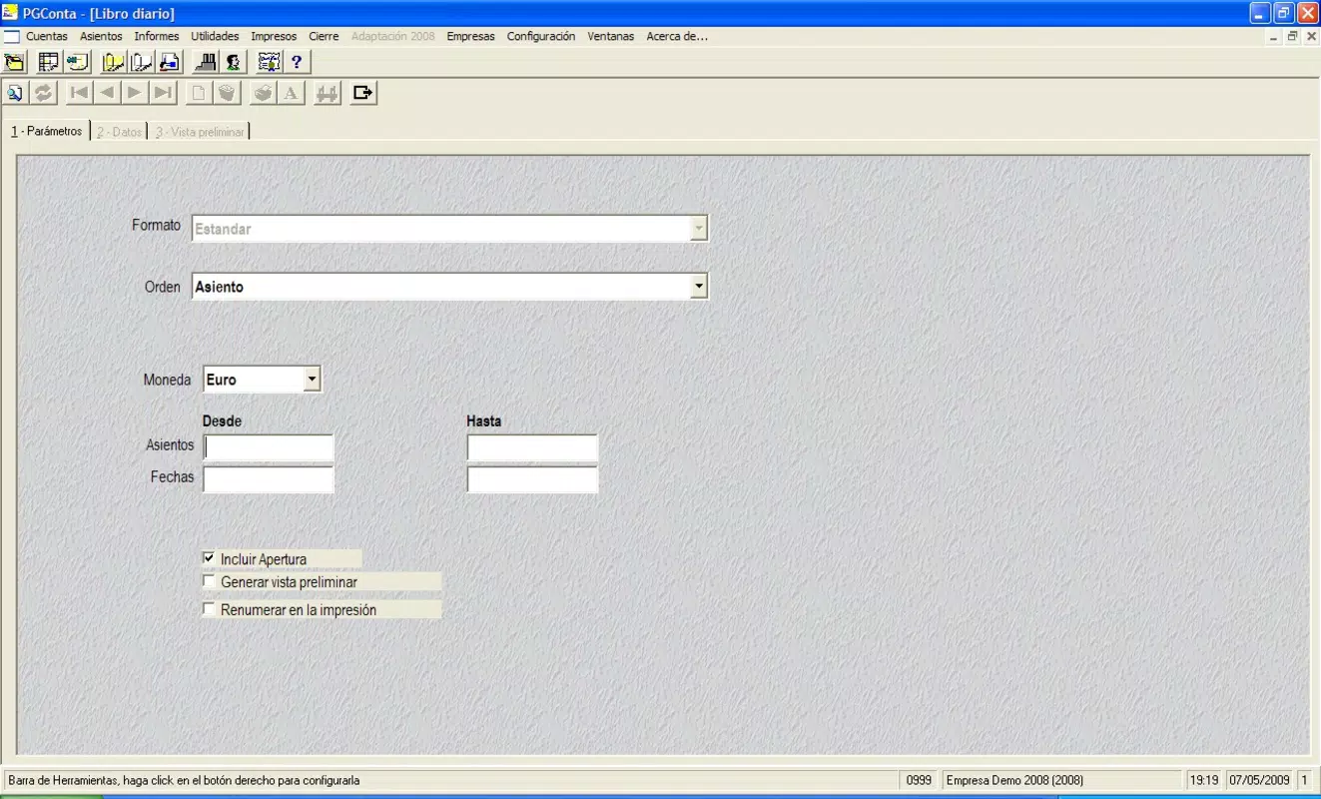Click the factory building toolbar icon
The width and height of the screenshot is (1321, 799).
tap(205, 62)
